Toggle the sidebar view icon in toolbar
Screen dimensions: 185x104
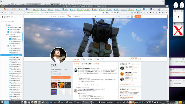[138, 13]
